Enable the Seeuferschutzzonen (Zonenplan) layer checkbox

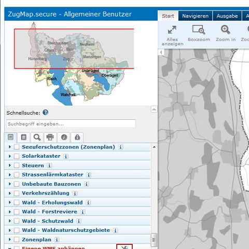pos(17,147)
